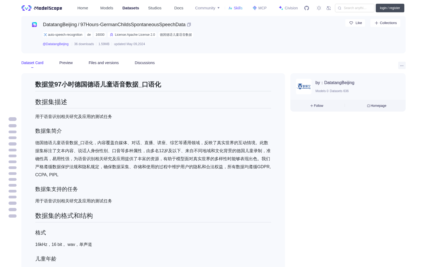Open the Docs navigation item

coord(179,8)
